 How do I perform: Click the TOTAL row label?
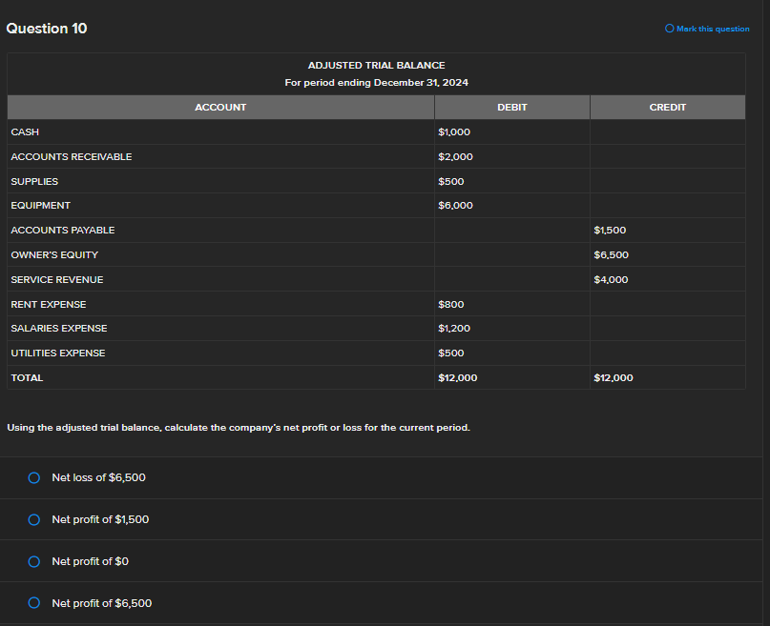click(27, 377)
